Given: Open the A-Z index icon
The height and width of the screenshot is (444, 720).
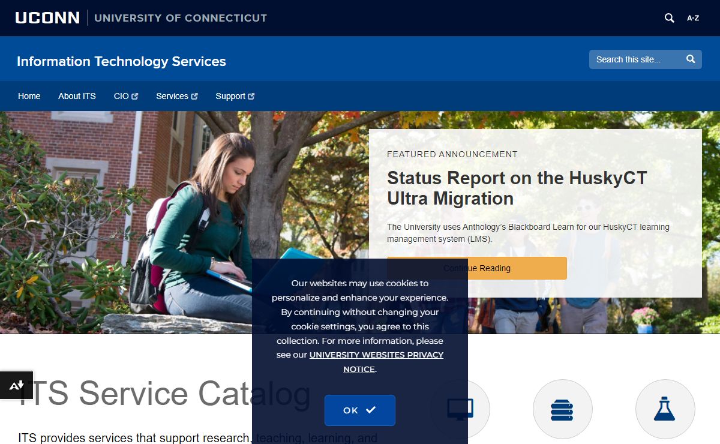Looking at the screenshot, I should click(x=693, y=18).
